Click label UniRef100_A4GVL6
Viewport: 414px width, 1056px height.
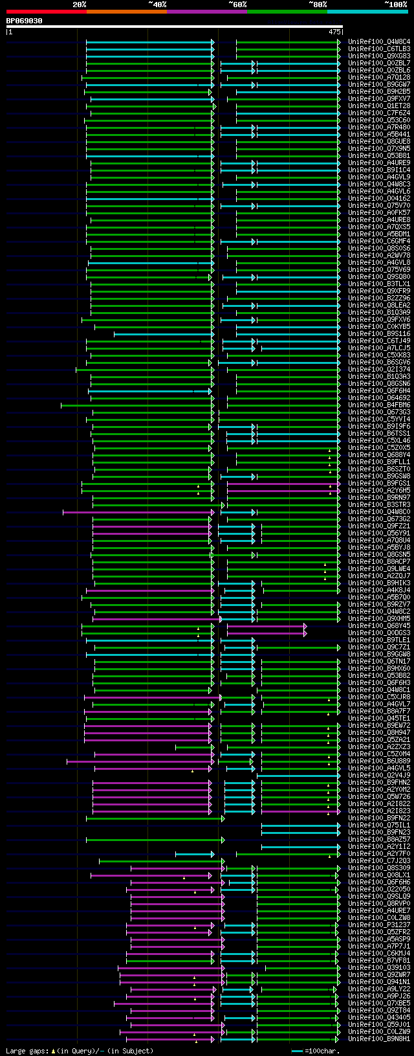pyautogui.click(x=379, y=191)
